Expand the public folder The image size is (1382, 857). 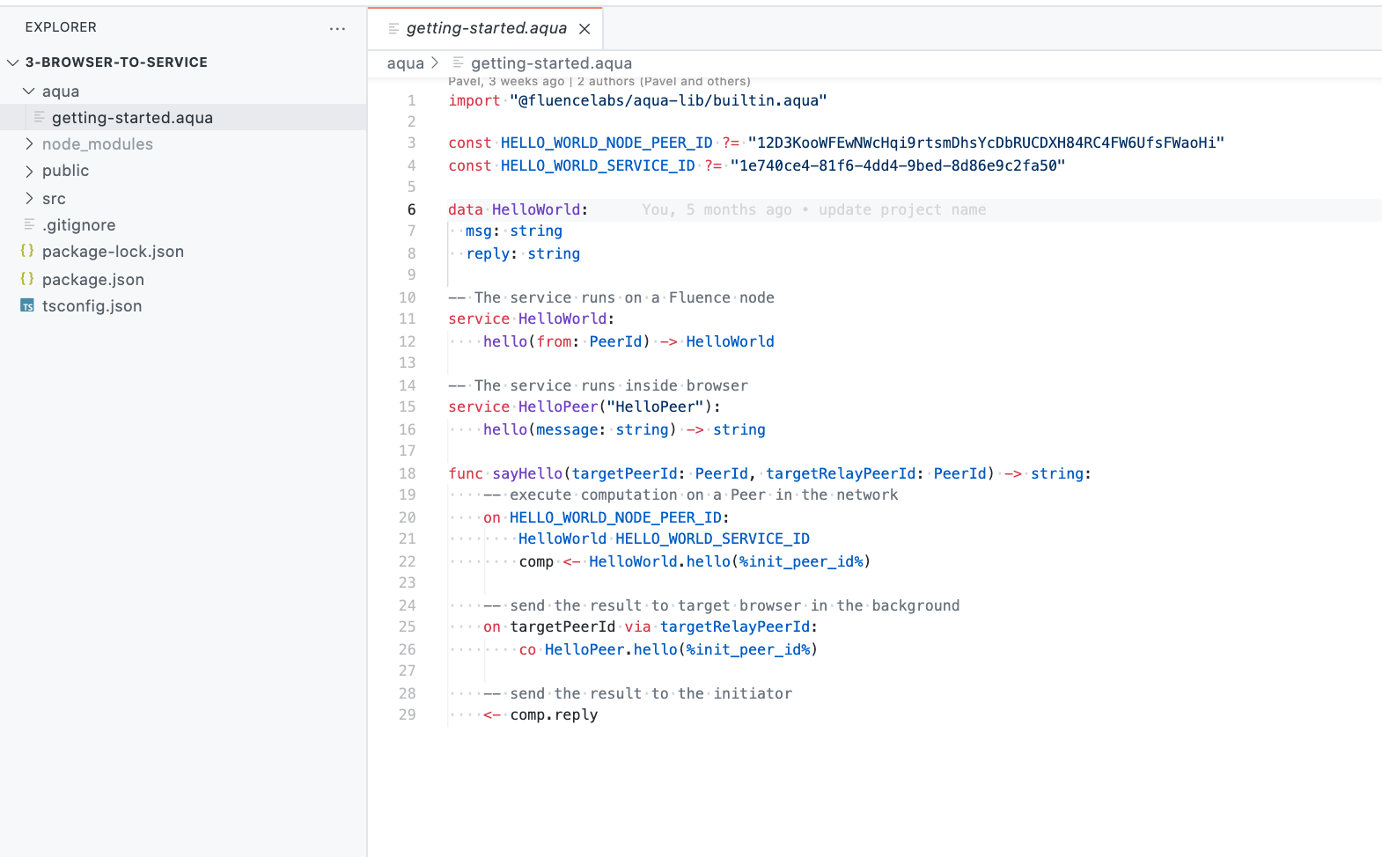[29, 171]
